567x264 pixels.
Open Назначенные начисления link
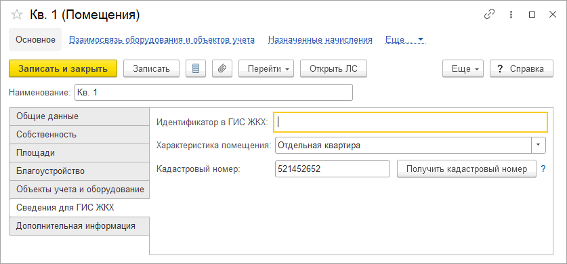pyautogui.click(x=320, y=40)
